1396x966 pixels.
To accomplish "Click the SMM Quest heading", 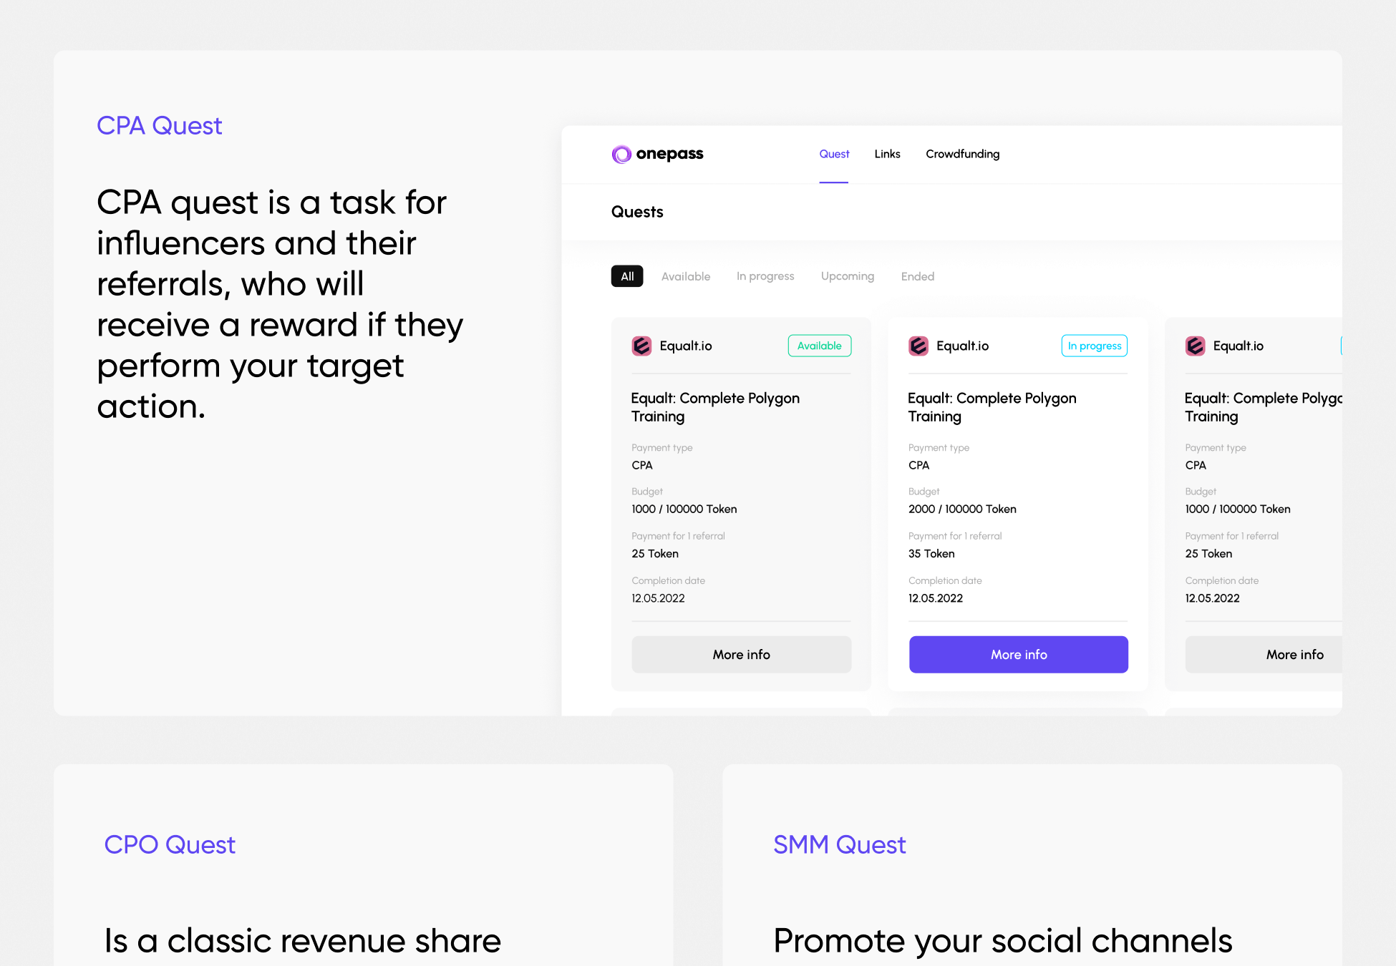I will pos(840,845).
